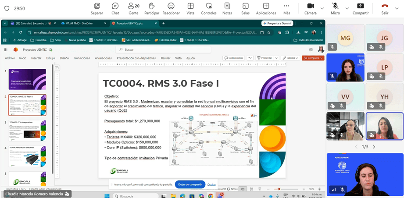Start slideshow with Presentar
The image size is (404, 198).
click(x=265, y=58)
